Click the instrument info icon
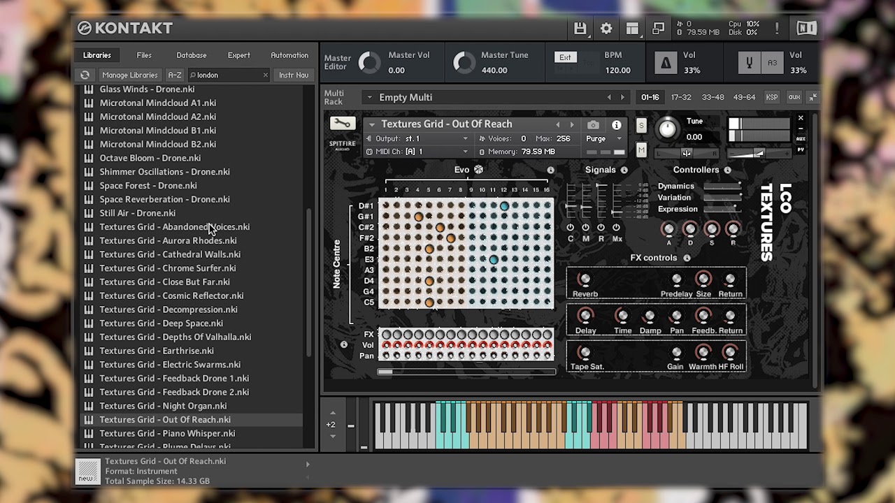The height and width of the screenshot is (503, 895). click(x=616, y=125)
